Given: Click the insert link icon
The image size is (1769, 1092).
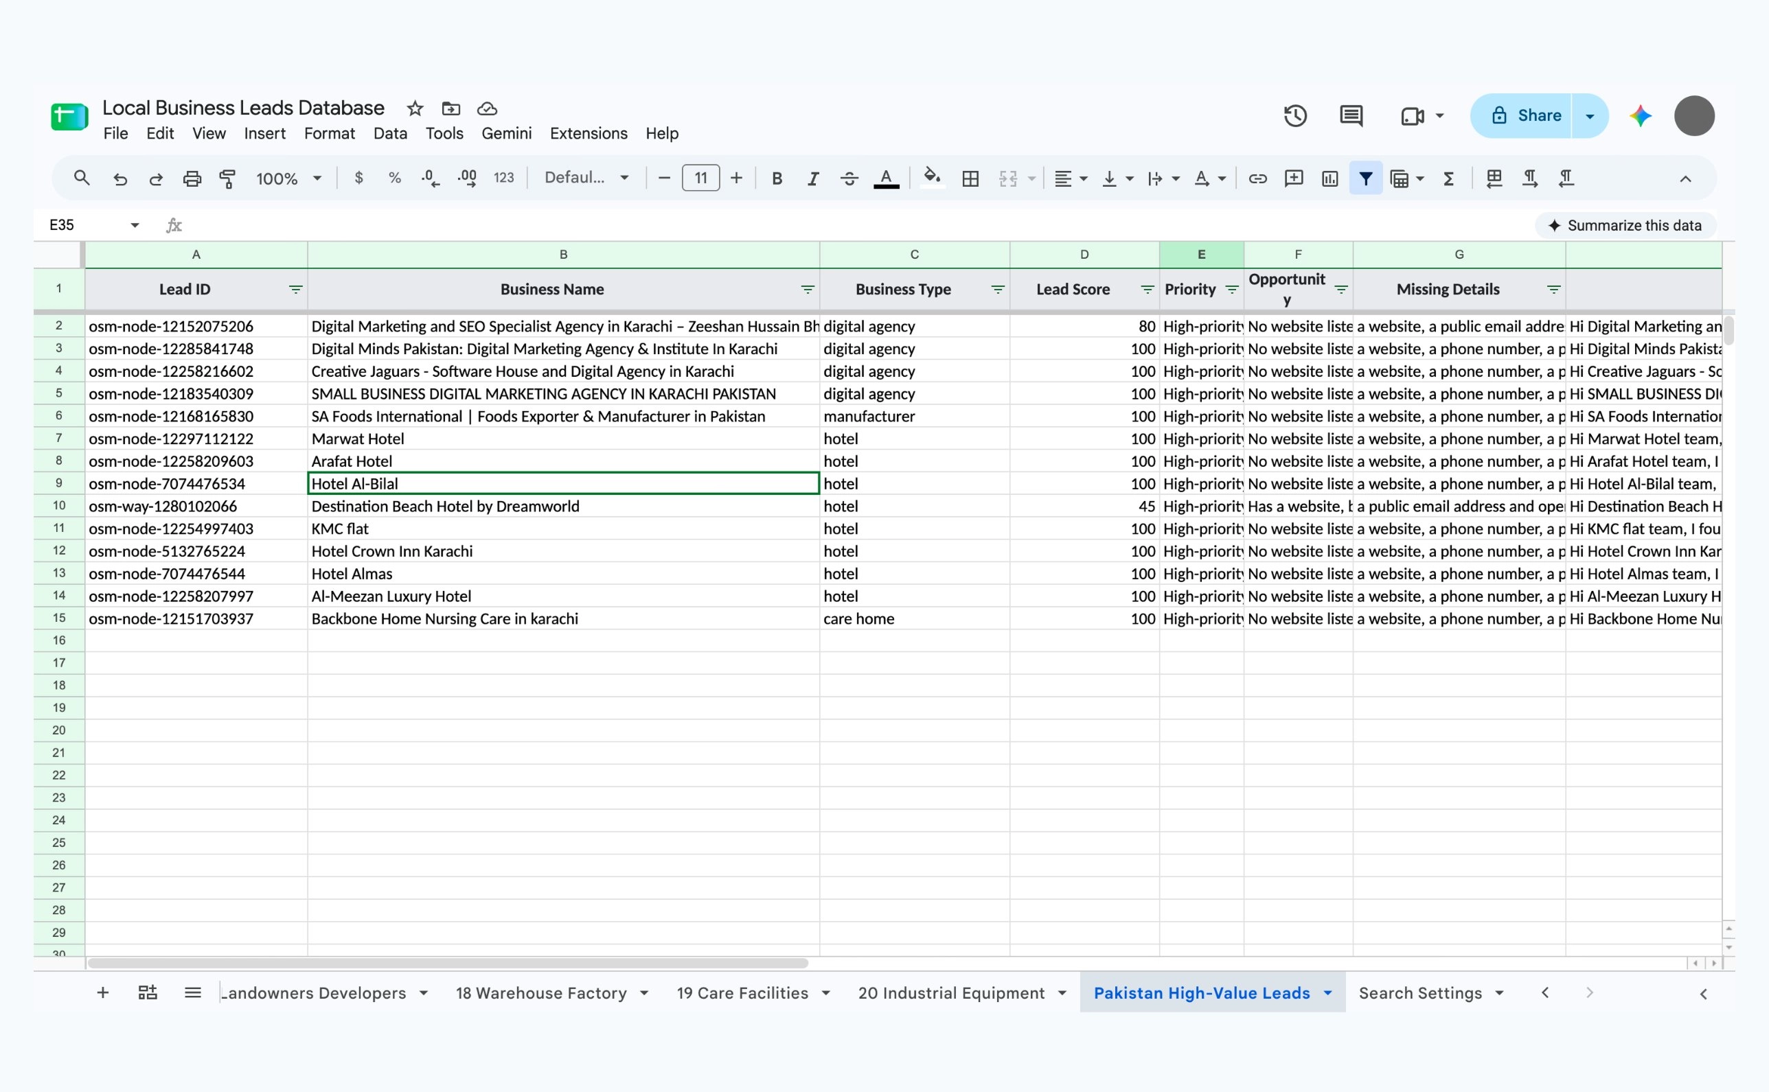Looking at the screenshot, I should click(1257, 178).
